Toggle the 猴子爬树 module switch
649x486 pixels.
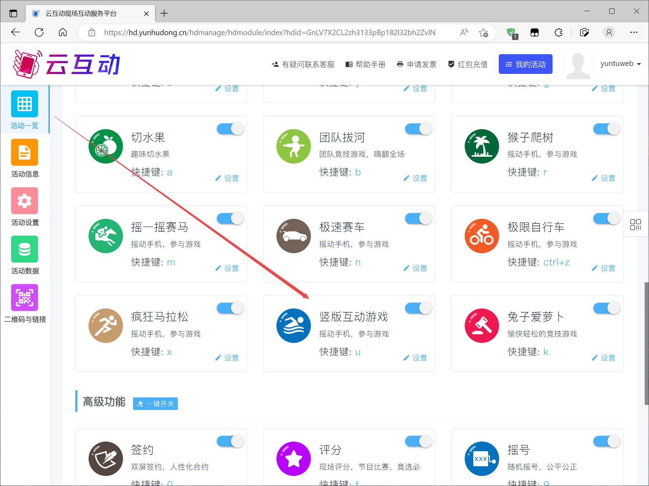click(607, 129)
